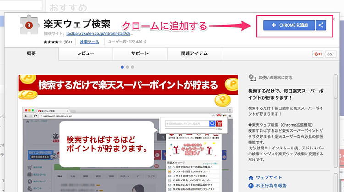Screen dimensions: 344x192
Task: Click the report abuse exclamation icon
Action: tap(251, 186)
